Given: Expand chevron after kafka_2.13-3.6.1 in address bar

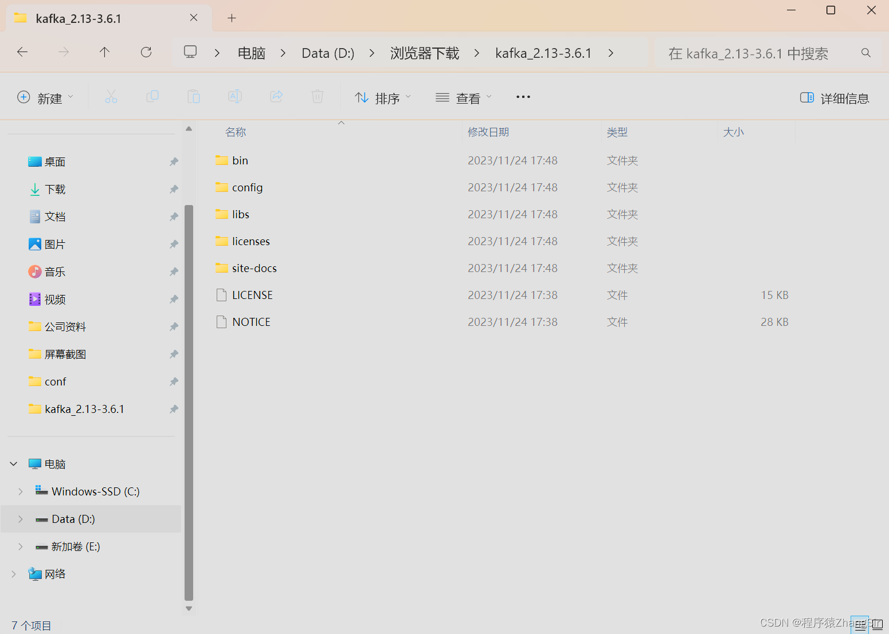Looking at the screenshot, I should [611, 53].
